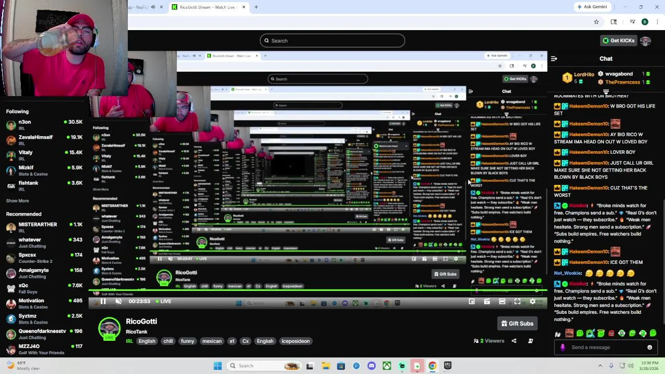Open Google Lens search in the toolbar

pos(614,22)
